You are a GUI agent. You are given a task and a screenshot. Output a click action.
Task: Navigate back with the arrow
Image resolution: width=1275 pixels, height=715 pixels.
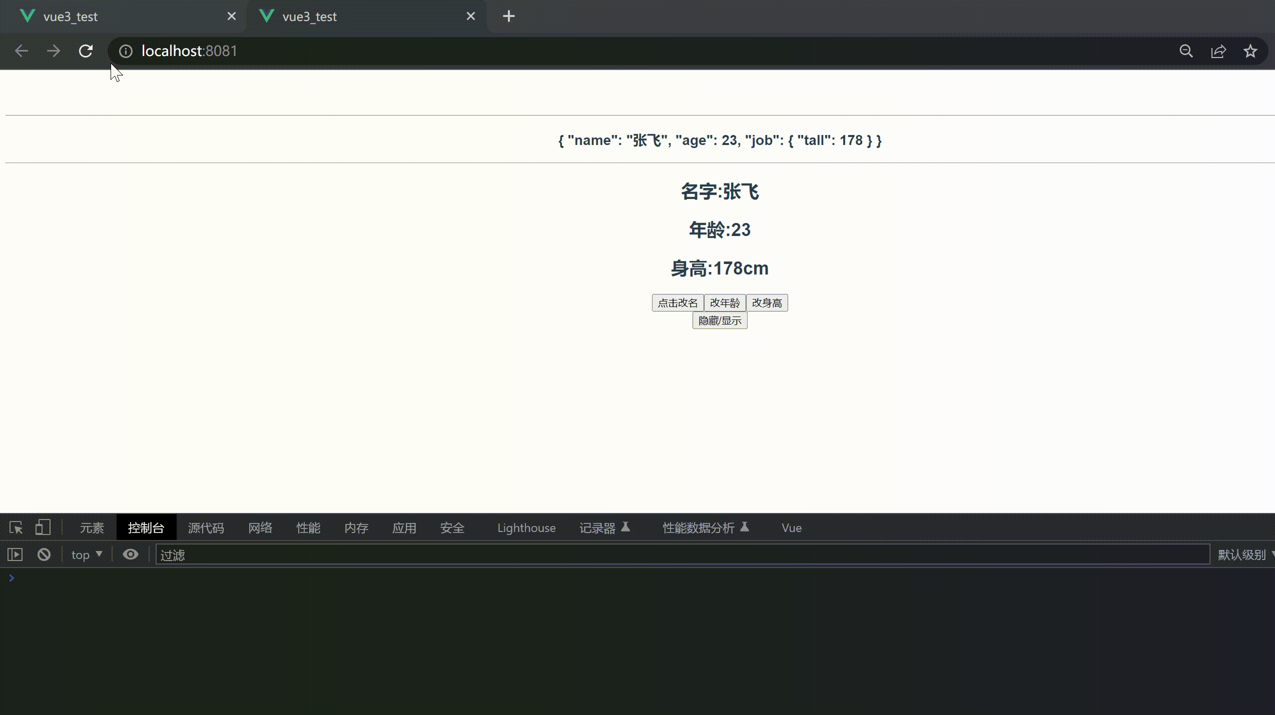coord(21,50)
